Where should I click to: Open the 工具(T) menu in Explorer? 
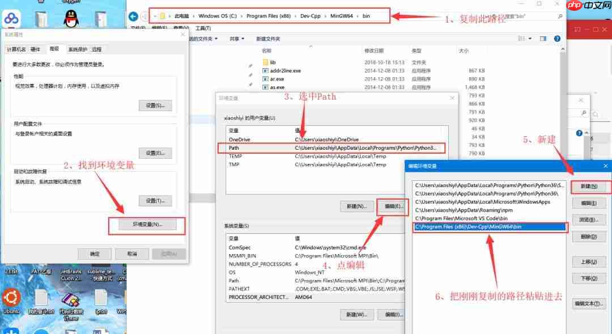(x=203, y=28)
